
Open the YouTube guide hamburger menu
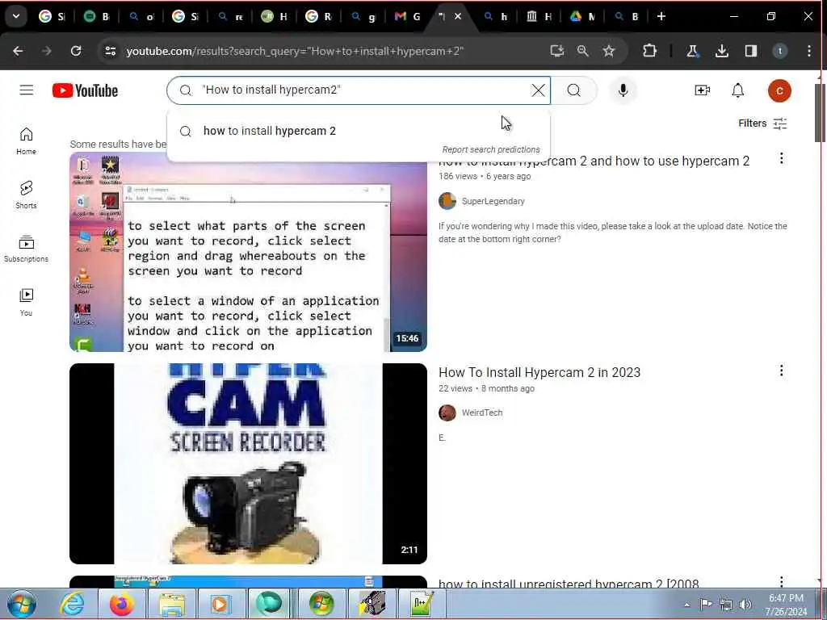(x=27, y=90)
